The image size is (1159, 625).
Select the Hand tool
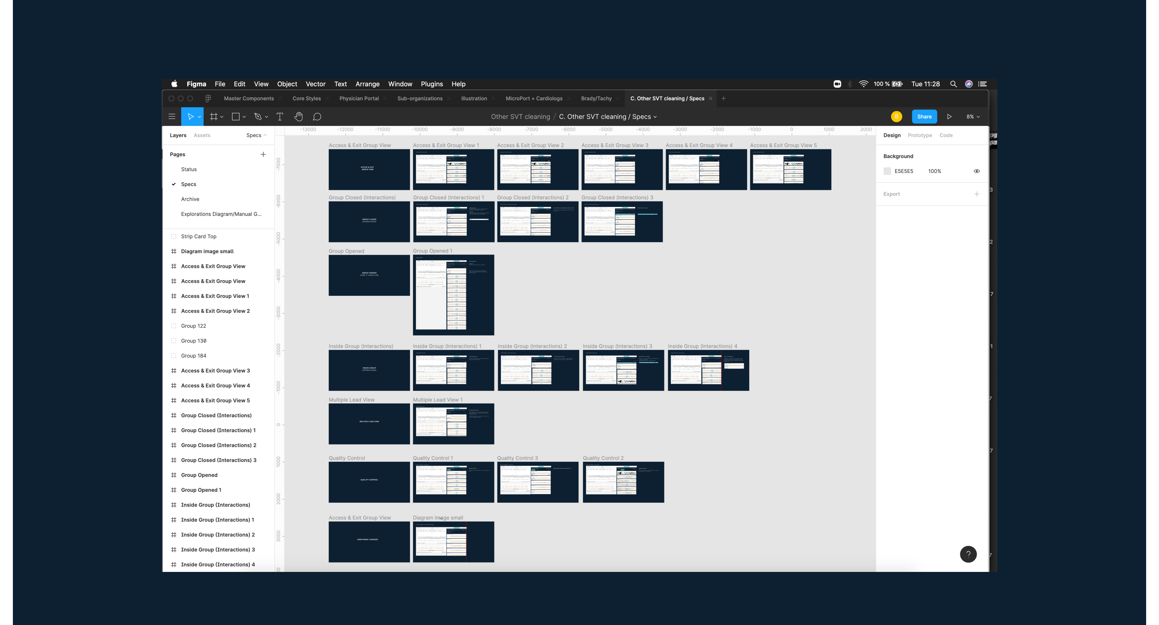click(x=298, y=116)
